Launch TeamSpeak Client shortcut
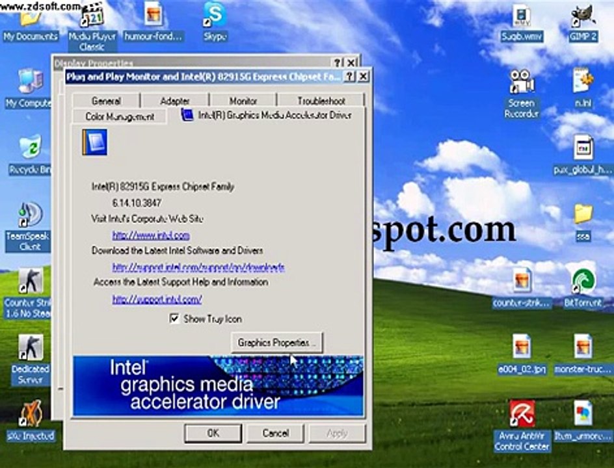 pos(28,227)
